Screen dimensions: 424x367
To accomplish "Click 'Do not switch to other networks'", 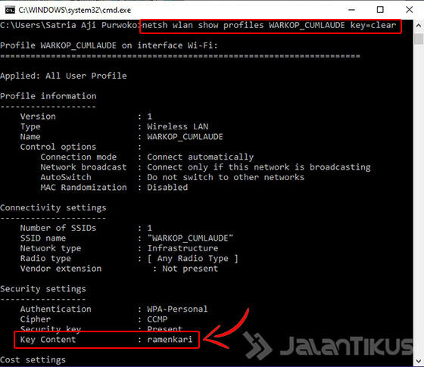I will [226, 177].
